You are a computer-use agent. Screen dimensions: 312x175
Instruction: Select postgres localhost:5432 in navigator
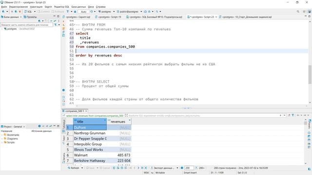pyautogui.click(x=19, y=29)
